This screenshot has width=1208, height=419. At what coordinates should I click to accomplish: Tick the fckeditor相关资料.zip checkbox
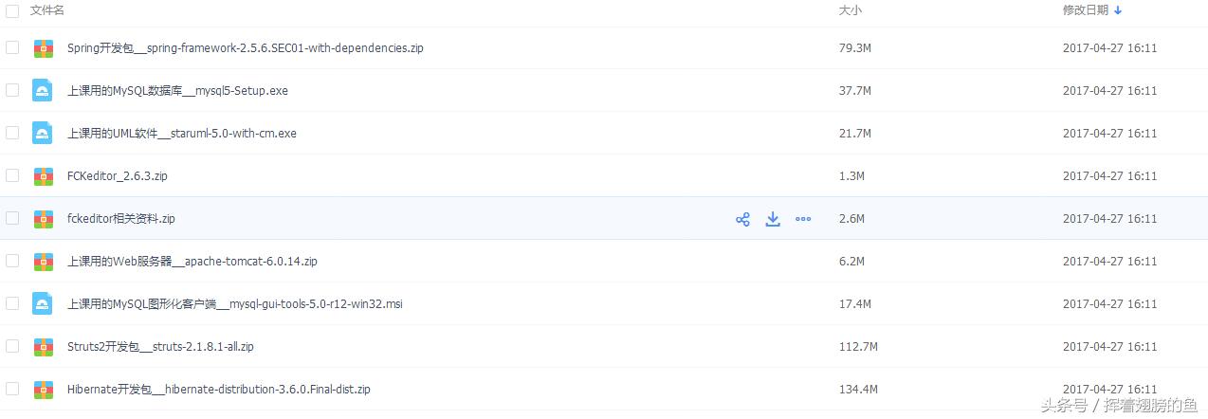point(12,218)
